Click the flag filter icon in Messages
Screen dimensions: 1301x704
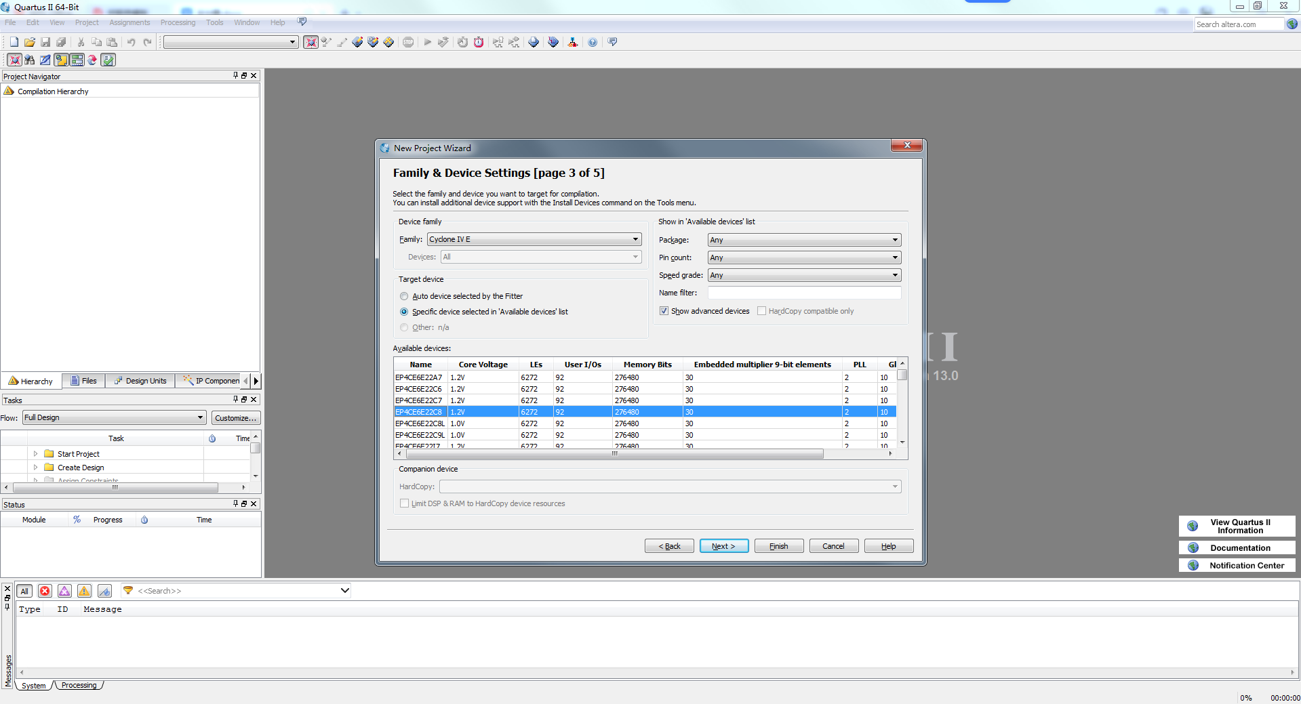pos(104,591)
